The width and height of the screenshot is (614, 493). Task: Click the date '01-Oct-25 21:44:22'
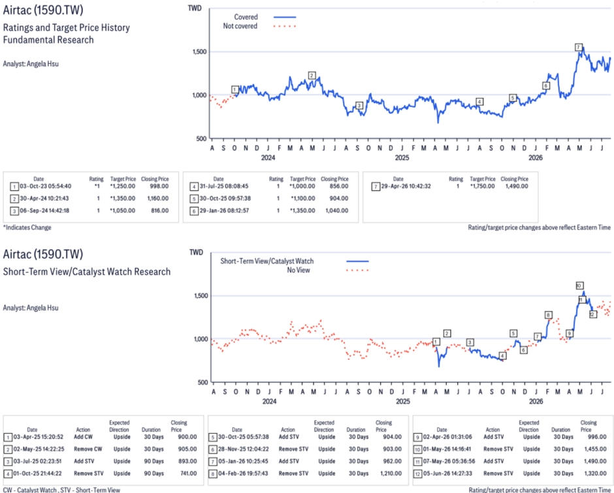pyautogui.click(x=38, y=473)
